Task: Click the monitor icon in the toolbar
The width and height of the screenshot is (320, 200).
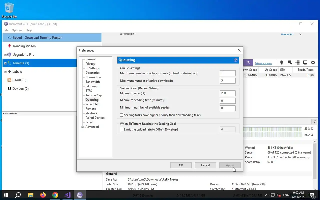Action: 305,62
